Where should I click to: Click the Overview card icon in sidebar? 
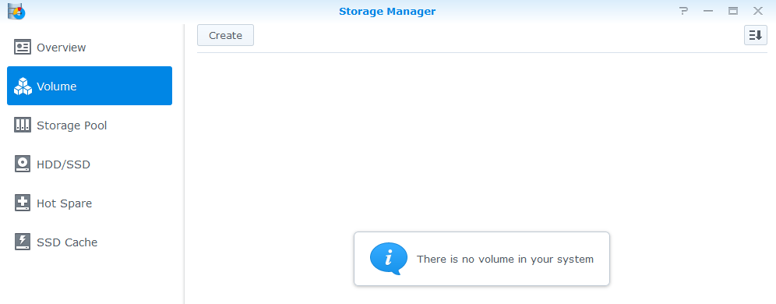click(x=23, y=48)
